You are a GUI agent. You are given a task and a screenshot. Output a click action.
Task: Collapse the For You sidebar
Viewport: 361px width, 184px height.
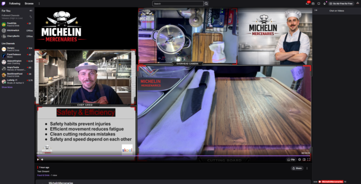point(31,11)
